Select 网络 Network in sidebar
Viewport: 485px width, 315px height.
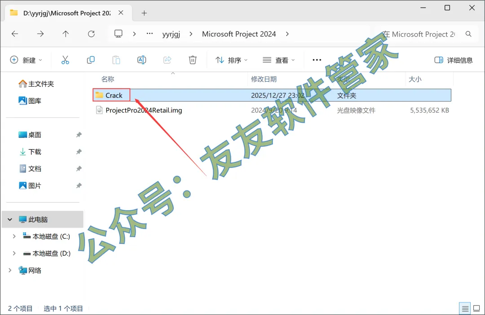[30, 270]
